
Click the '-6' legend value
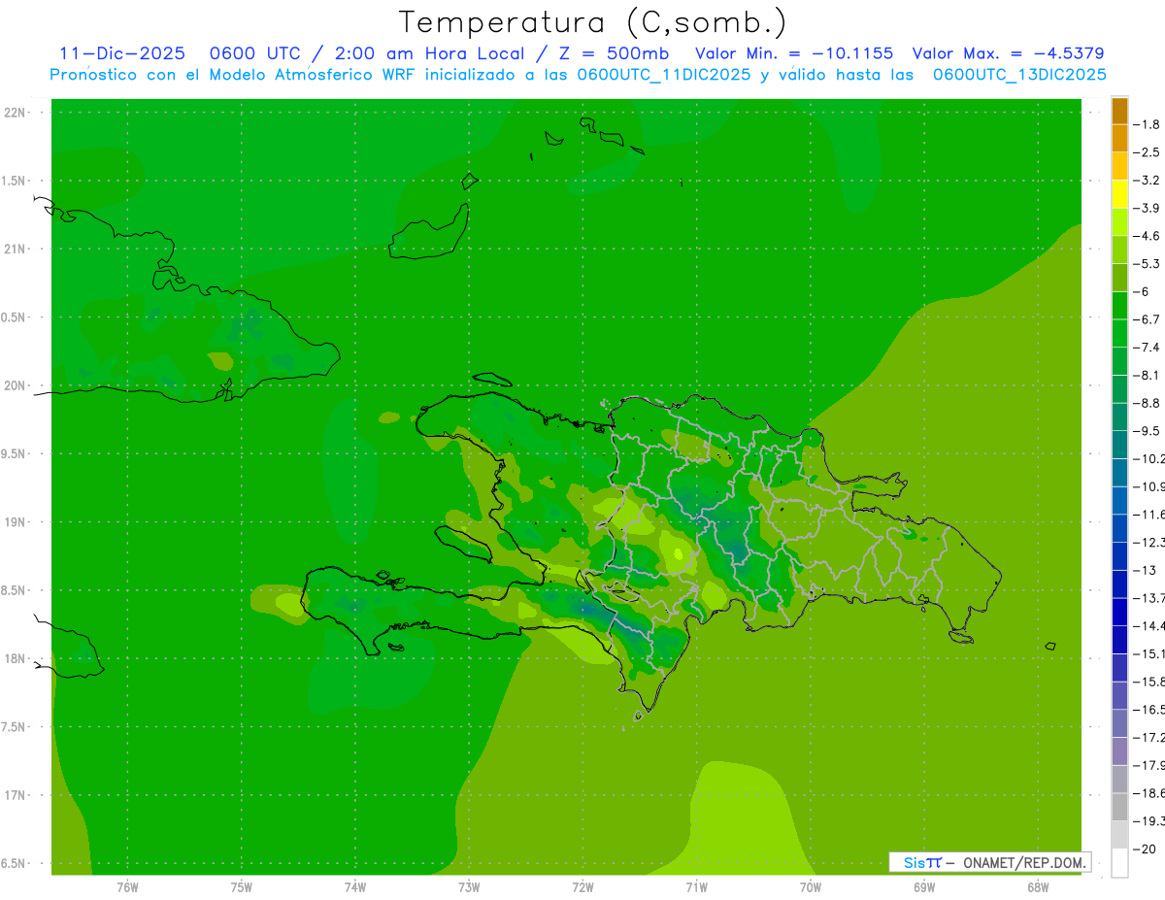click(x=1143, y=291)
